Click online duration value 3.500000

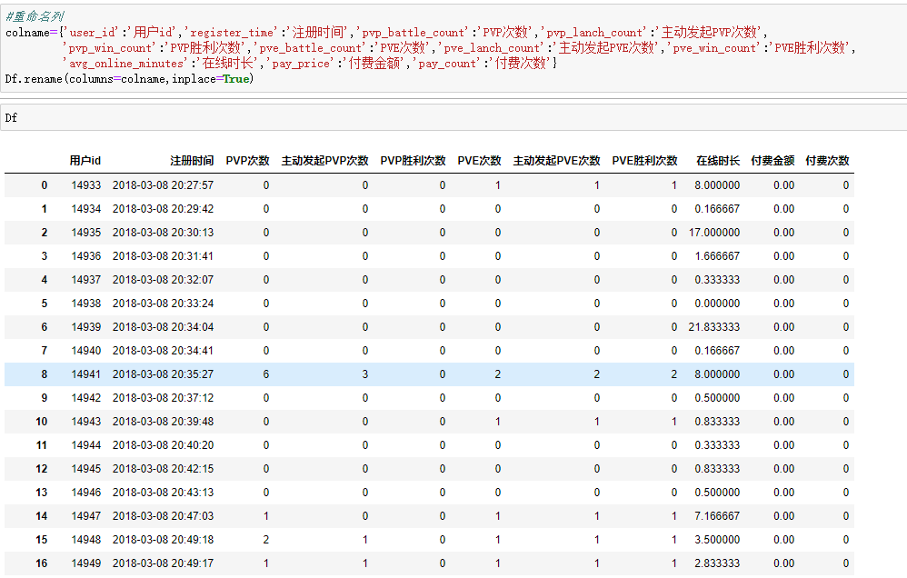pos(717,540)
